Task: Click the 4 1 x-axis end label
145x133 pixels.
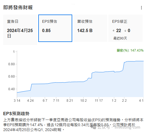Action: pos(141,101)
